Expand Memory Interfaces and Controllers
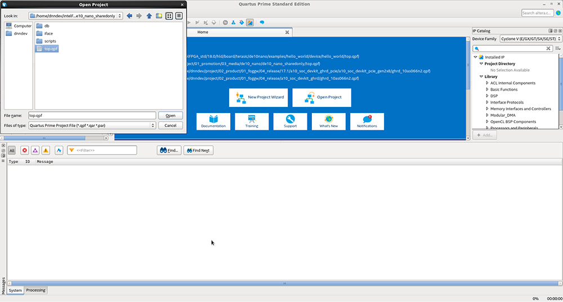This screenshot has width=563, height=302. 487,109
